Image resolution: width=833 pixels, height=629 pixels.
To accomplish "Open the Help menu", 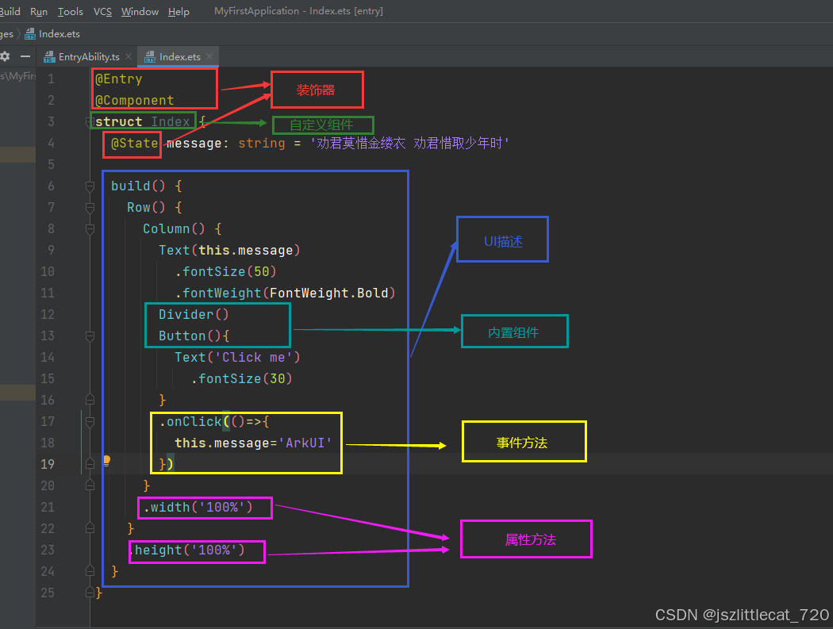I will [178, 11].
